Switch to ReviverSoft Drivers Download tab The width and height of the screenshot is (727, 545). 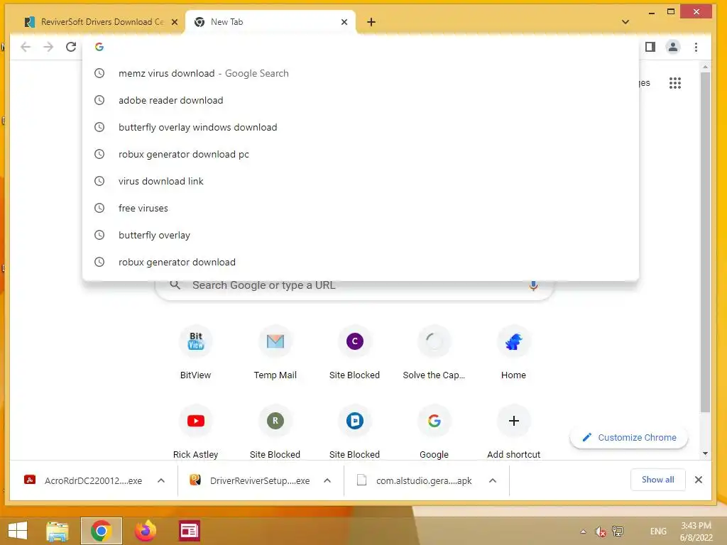point(100,22)
